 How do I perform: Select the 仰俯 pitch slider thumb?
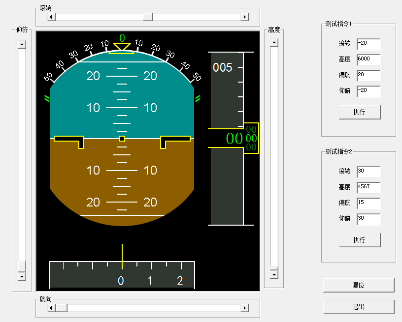point(22,266)
